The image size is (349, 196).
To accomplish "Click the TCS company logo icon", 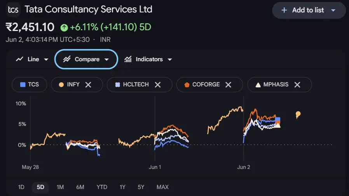I will (x=13, y=10).
